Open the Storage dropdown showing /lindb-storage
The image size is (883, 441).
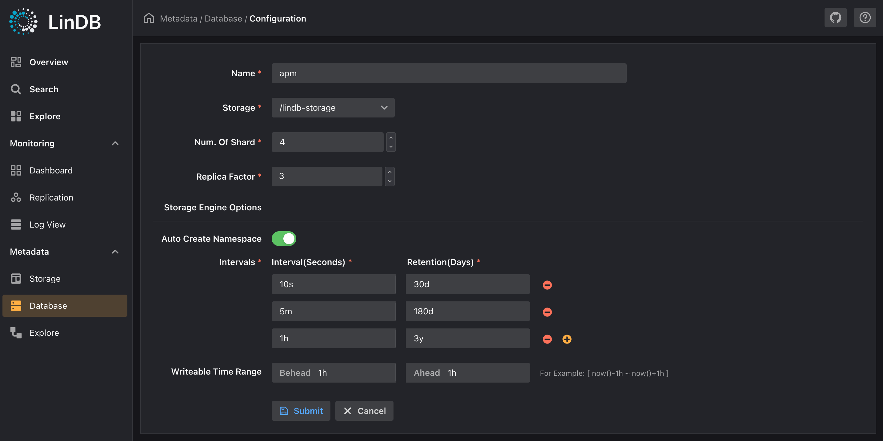pyautogui.click(x=333, y=108)
